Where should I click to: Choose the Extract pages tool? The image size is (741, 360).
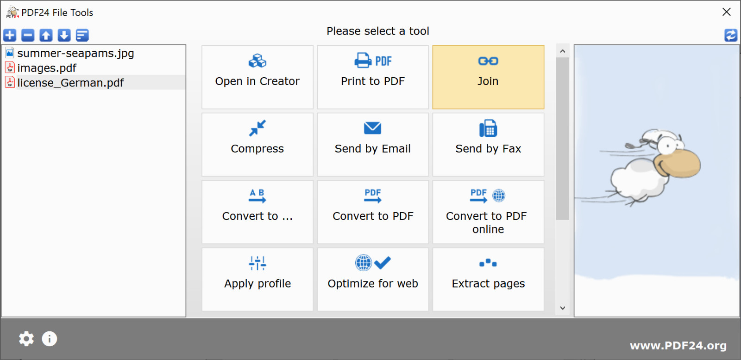coord(488,280)
